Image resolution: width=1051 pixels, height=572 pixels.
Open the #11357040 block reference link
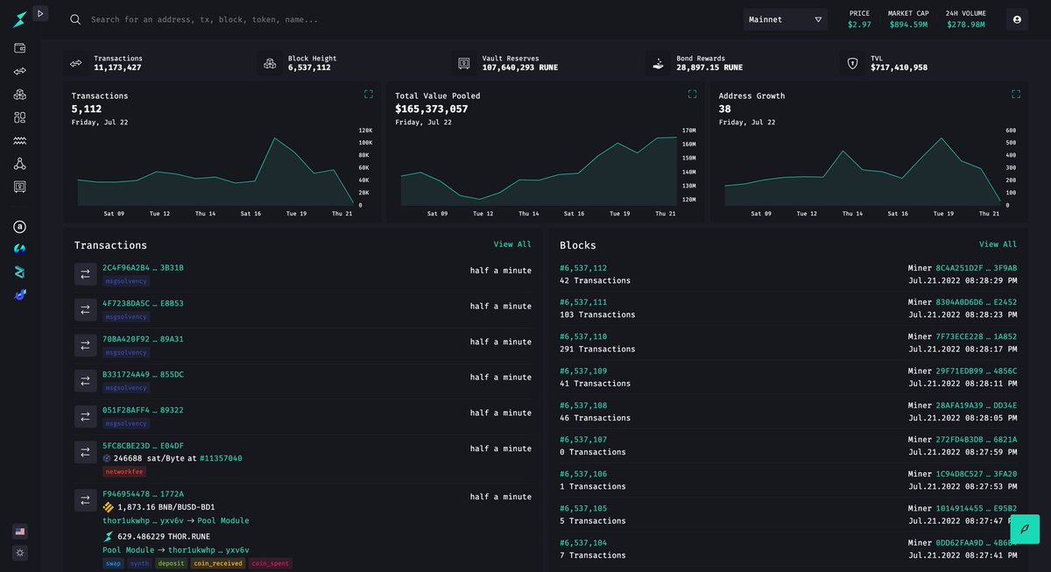[221, 458]
